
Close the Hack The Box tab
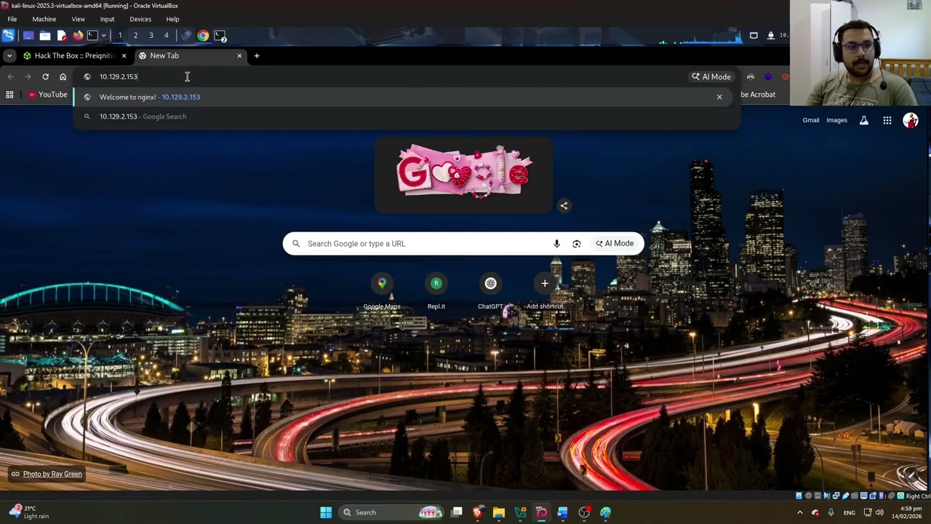click(124, 55)
